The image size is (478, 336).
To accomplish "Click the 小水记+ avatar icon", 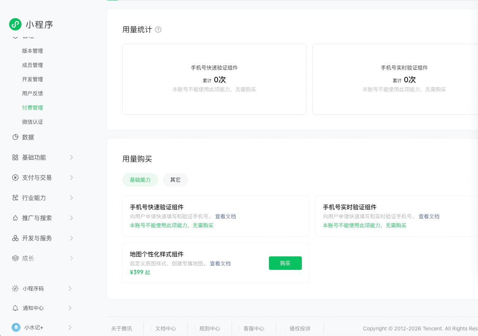I will coord(16,327).
